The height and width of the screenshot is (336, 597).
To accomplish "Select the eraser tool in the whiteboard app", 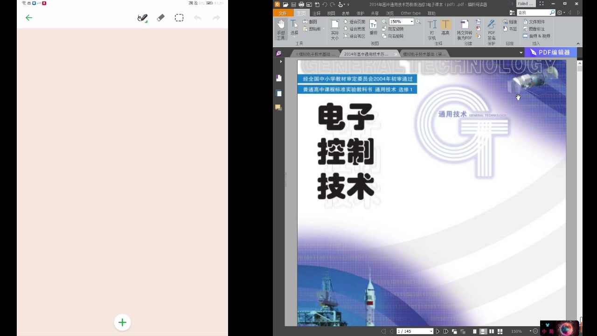I will [160, 18].
